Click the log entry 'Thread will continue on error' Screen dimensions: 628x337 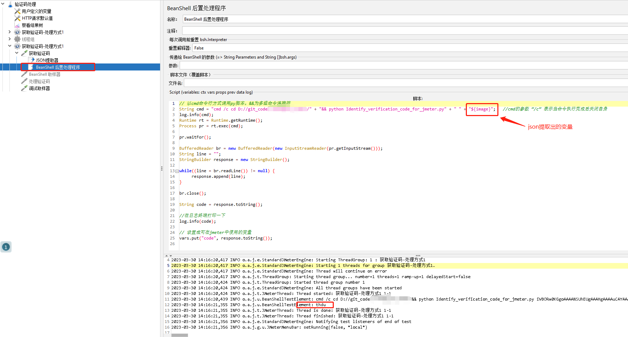point(279,271)
